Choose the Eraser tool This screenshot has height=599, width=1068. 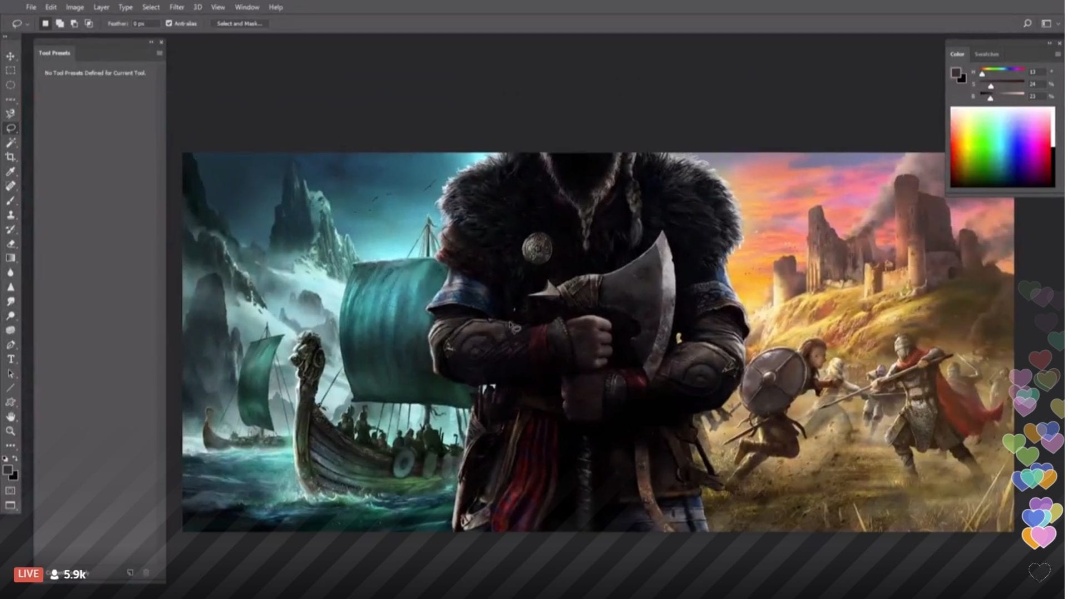(x=10, y=244)
